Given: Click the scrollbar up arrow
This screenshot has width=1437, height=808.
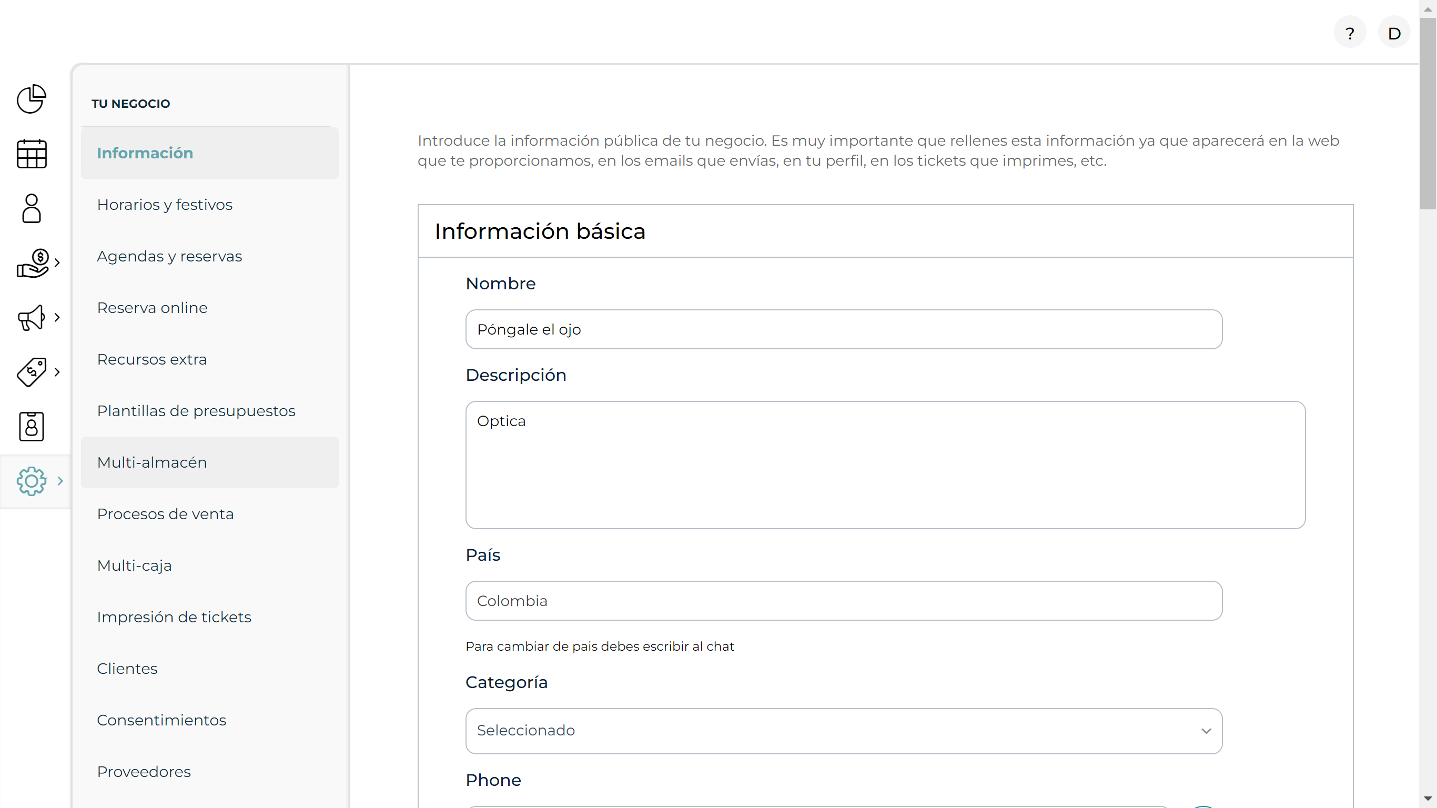Looking at the screenshot, I should pyautogui.click(x=1428, y=9).
